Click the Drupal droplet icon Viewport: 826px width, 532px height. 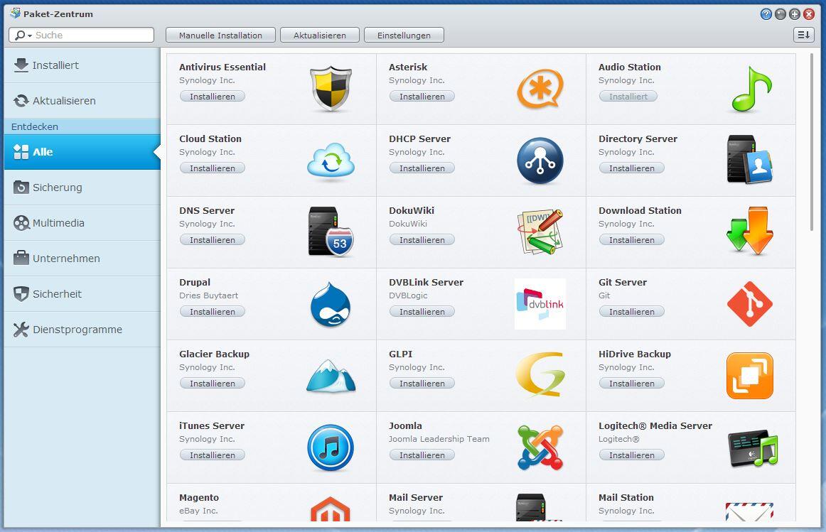pos(331,304)
